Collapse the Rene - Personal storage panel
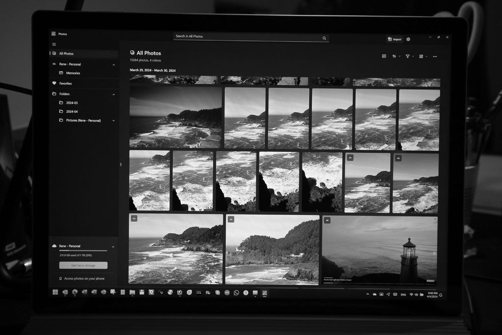The height and width of the screenshot is (335, 502). pos(113,247)
